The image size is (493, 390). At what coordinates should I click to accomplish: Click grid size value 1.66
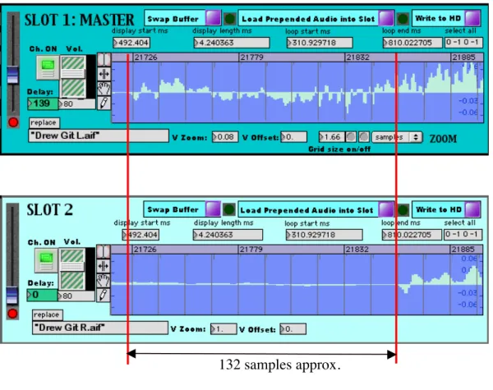point(332,137)
